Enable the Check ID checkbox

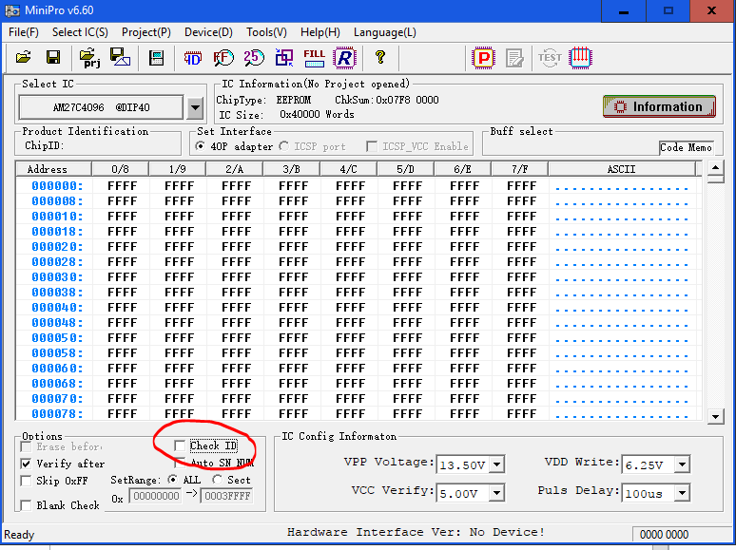pyautogui.click(x=180, y=446)
